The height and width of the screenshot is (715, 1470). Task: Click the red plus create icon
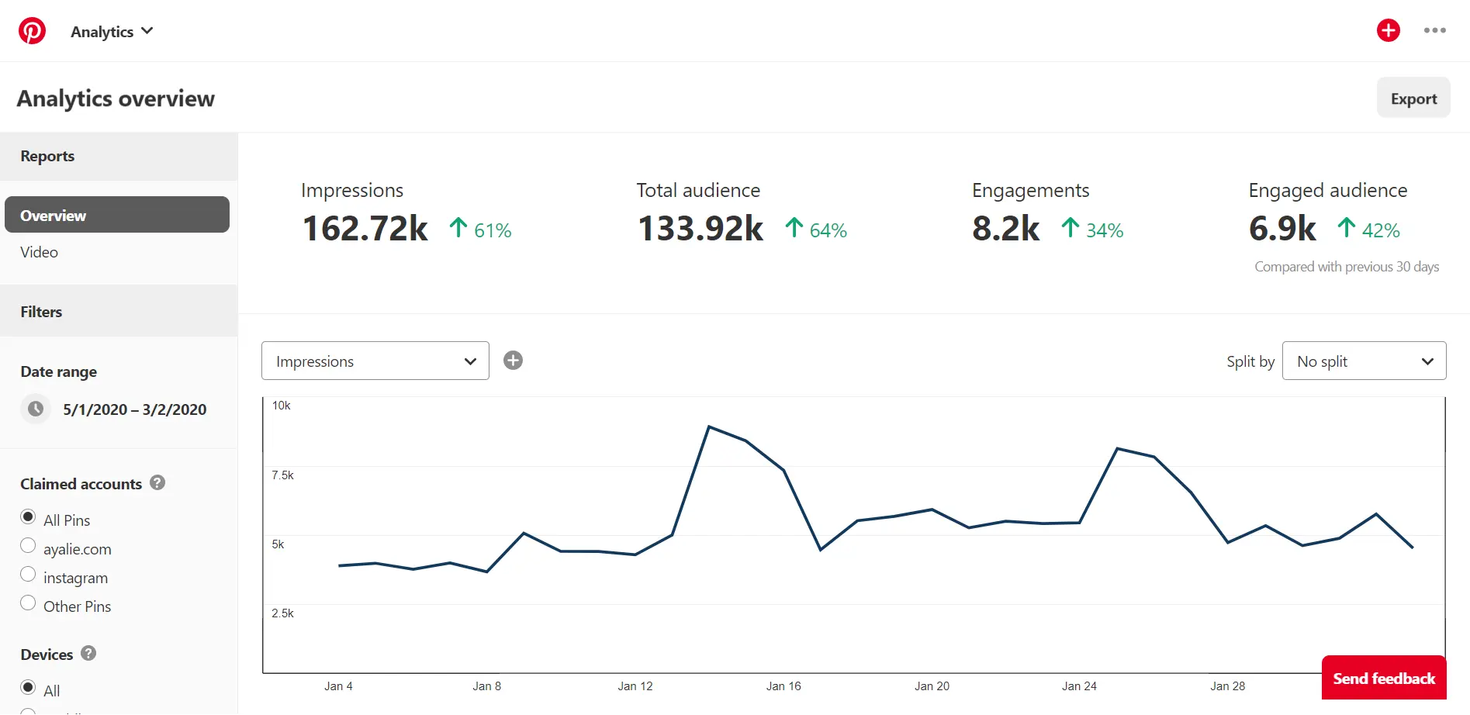(x=1388, y=30)
